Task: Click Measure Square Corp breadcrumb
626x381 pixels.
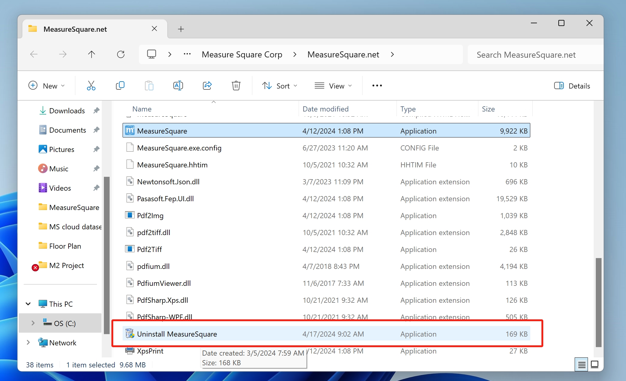Action: tap(242, 54)
